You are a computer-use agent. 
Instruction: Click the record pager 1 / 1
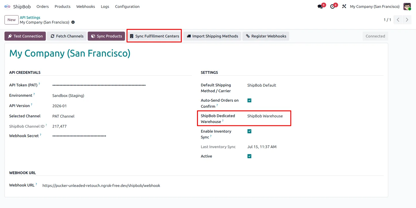click(x=387, y=20)
